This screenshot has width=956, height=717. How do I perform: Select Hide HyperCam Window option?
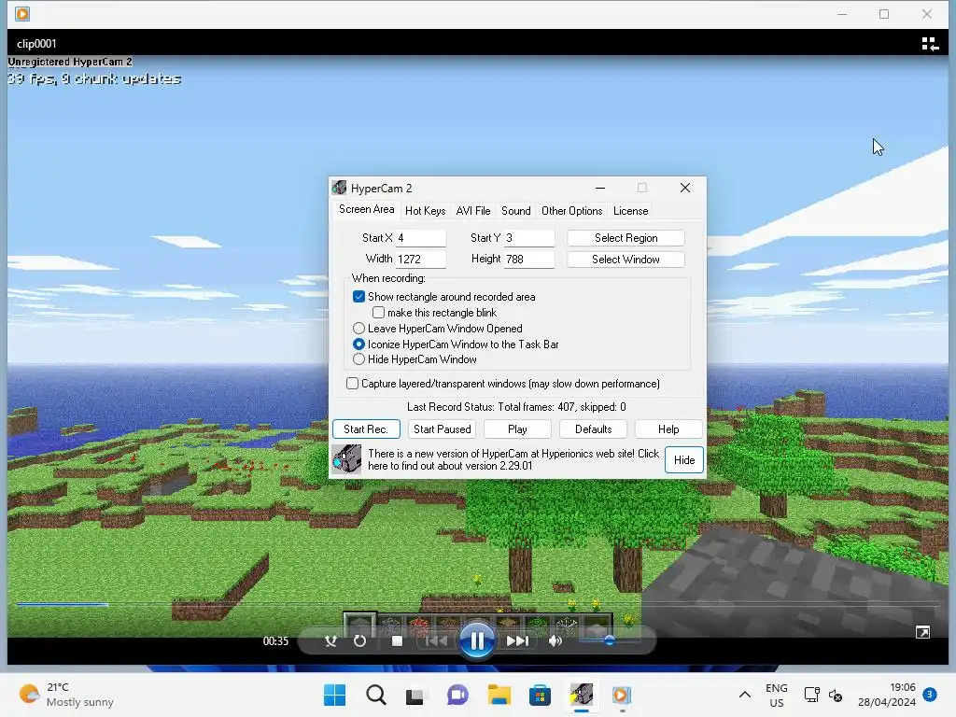tap(358, 359)
